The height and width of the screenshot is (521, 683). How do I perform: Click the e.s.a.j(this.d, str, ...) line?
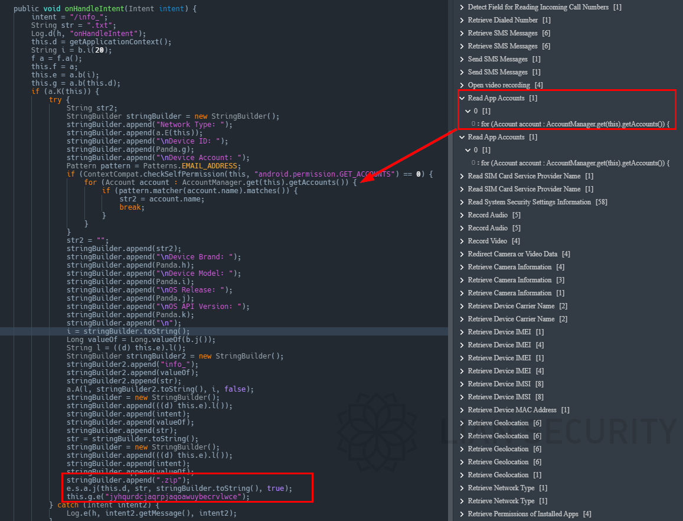point(179,489)
